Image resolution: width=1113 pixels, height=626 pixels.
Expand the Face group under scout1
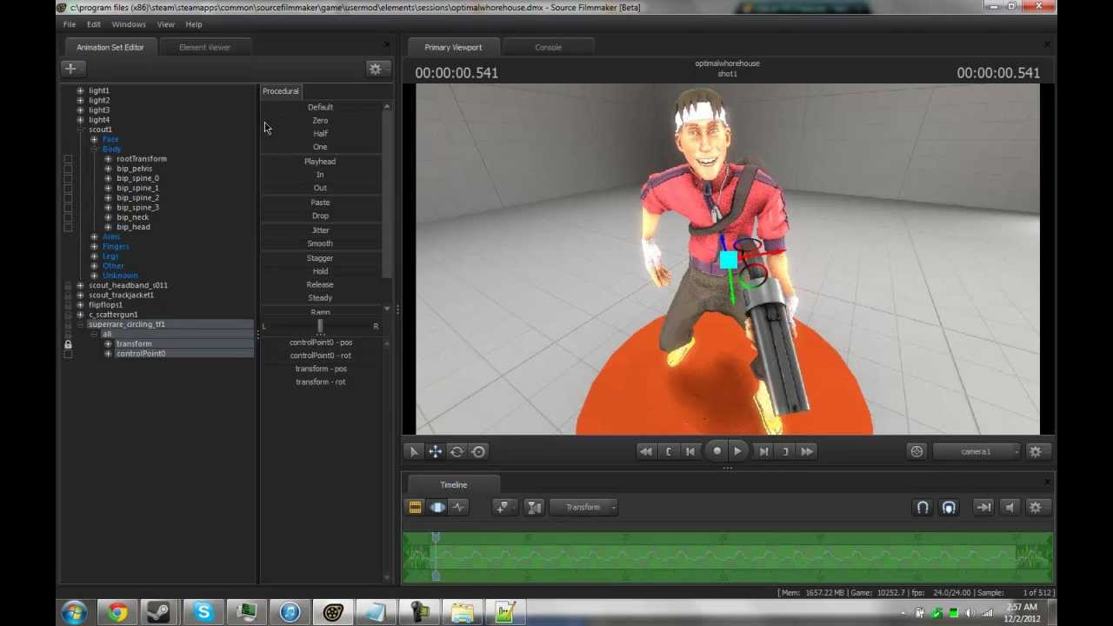pos(94,139)
